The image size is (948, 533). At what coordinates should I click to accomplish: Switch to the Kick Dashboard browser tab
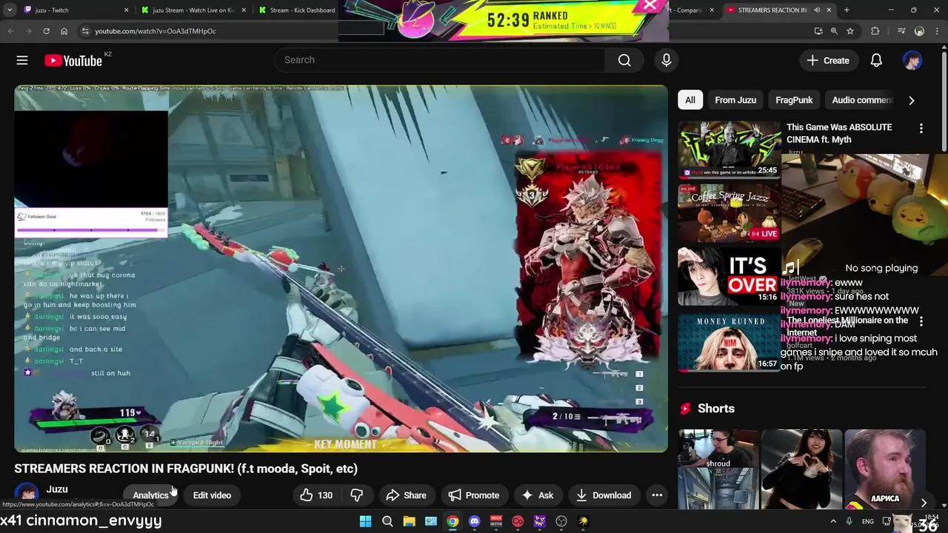[296, 10]
